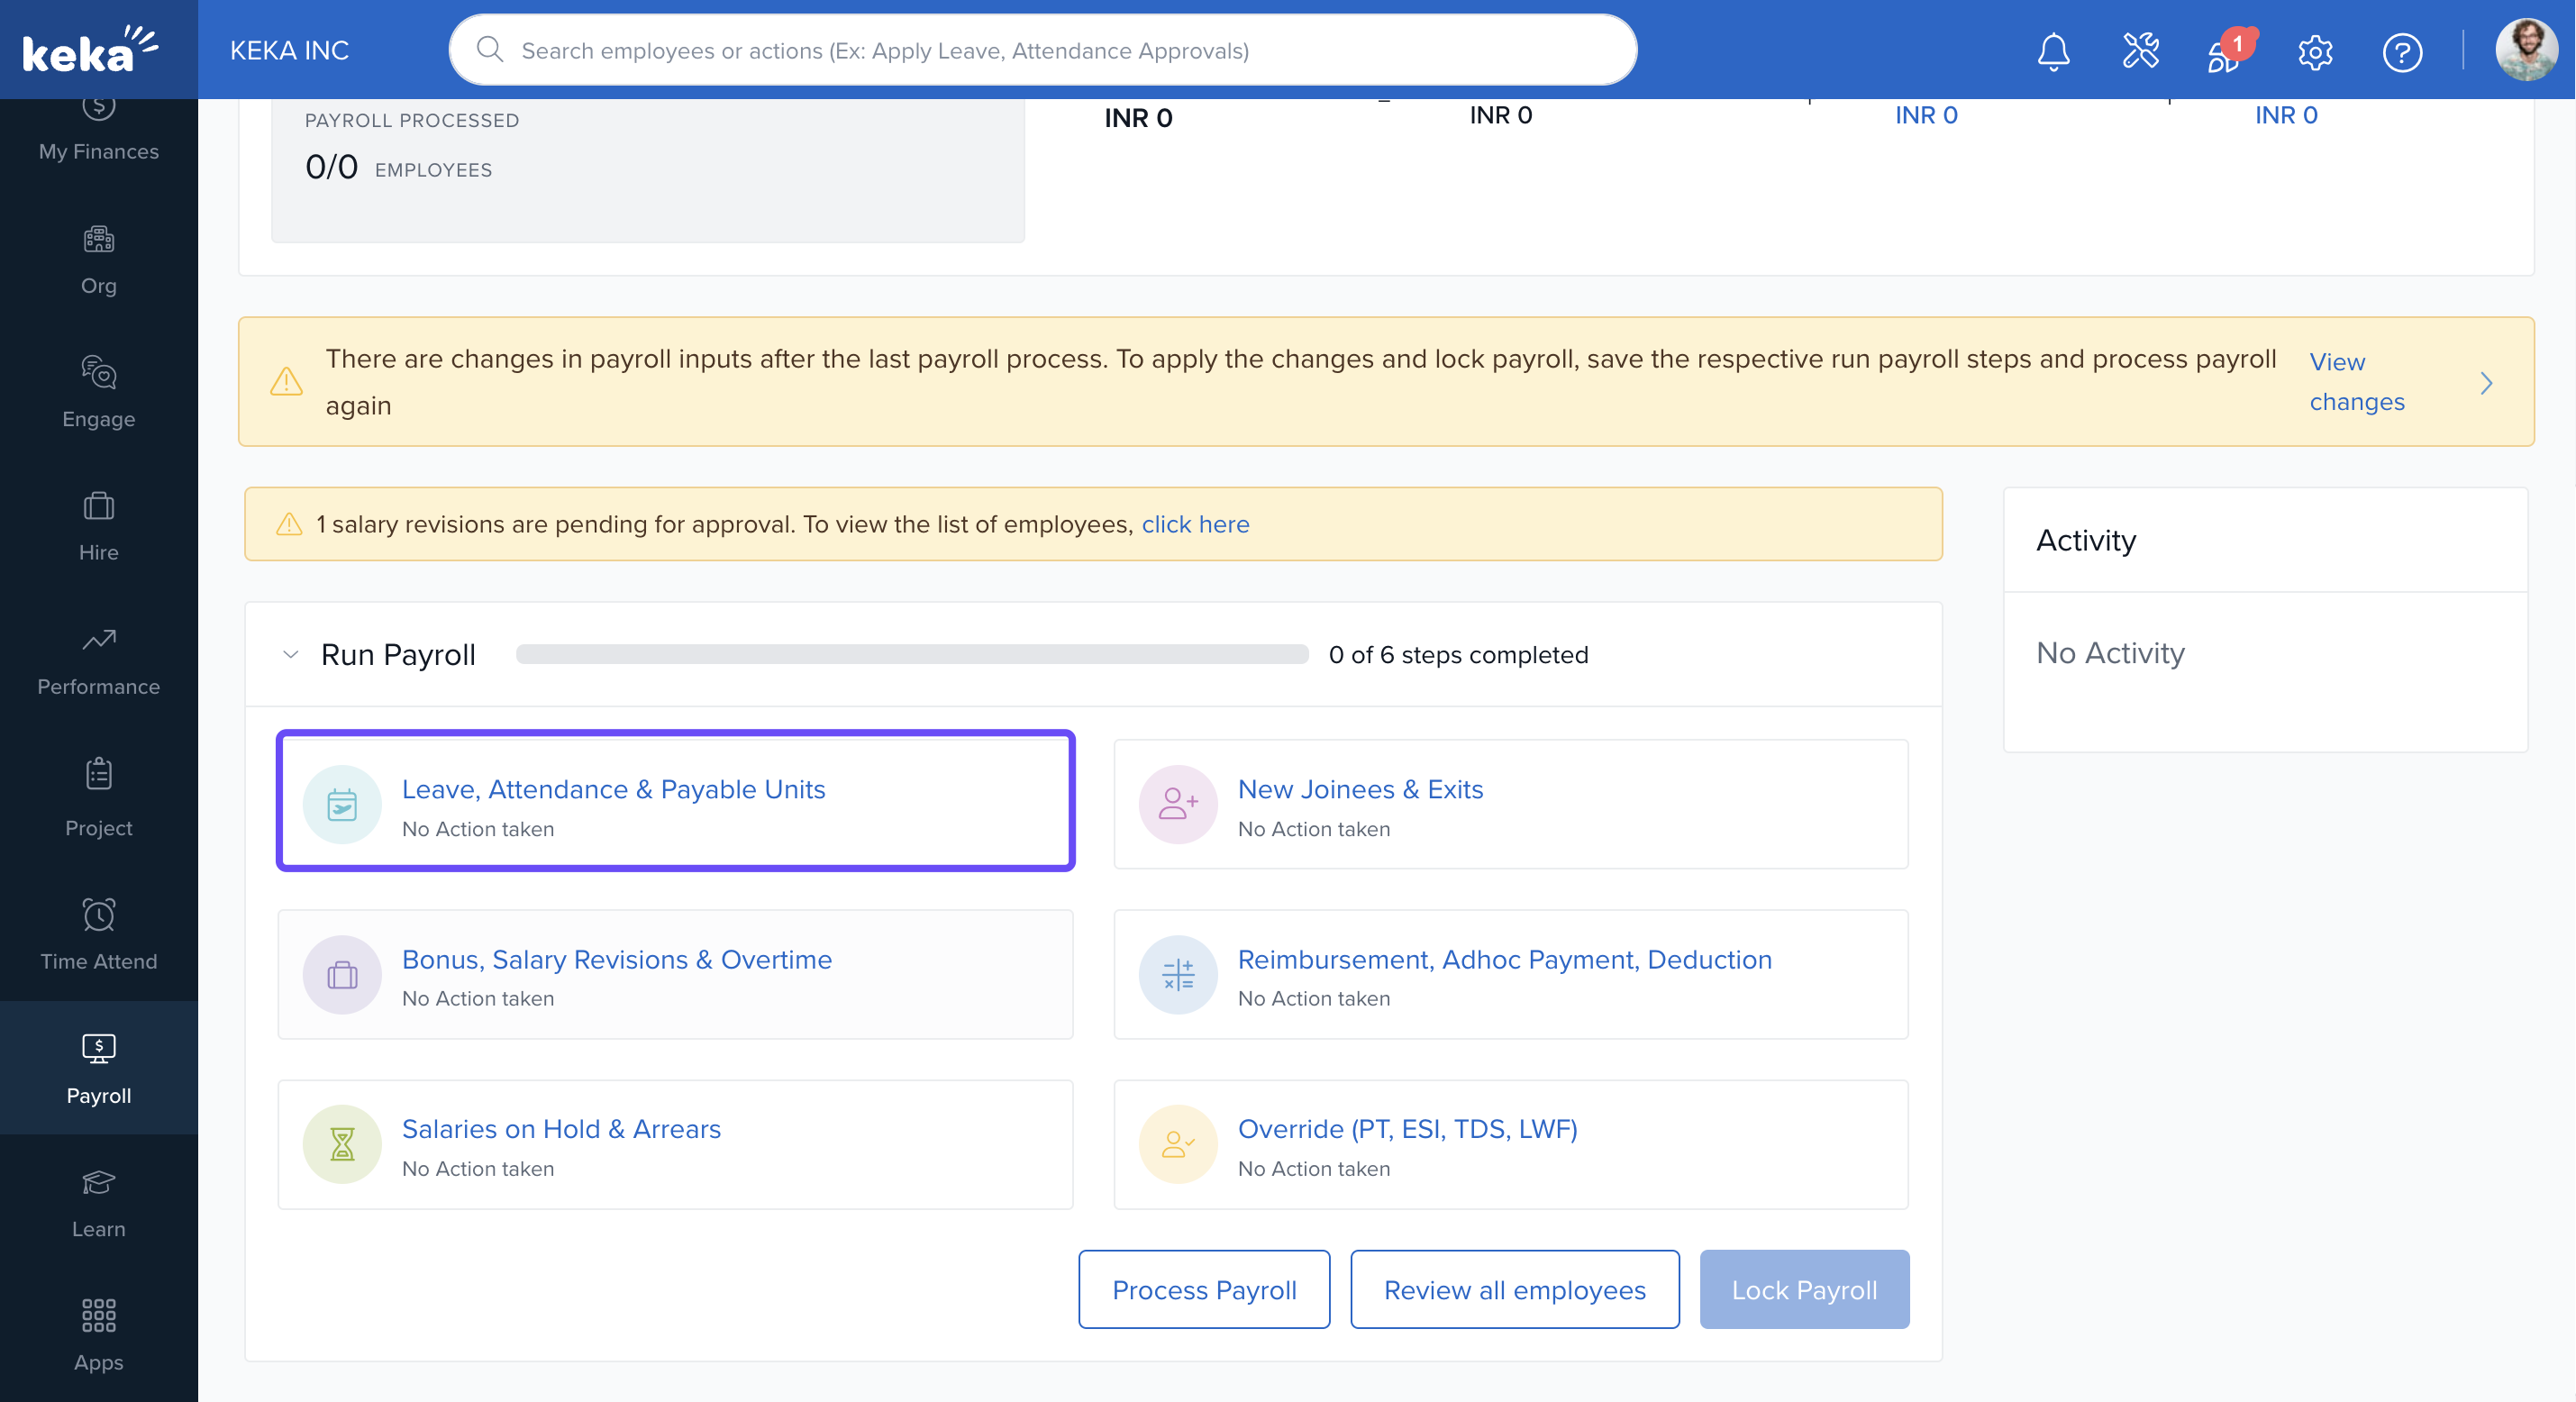Select Performance in the sidebar

pos(98,660)
